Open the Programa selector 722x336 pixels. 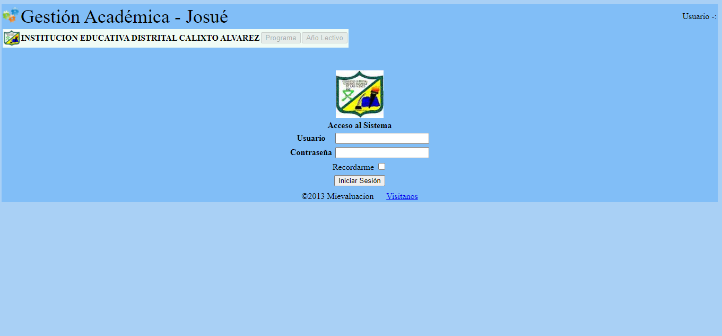281,38
